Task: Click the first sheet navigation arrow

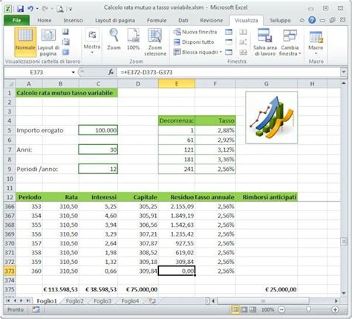Action: [x=8, y=301]
